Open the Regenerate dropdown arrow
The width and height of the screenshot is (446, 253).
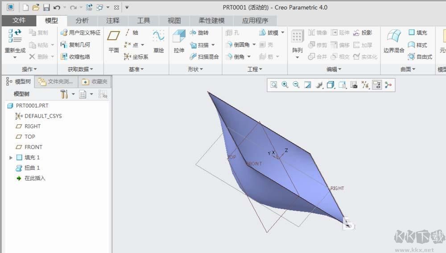[15, 57]
